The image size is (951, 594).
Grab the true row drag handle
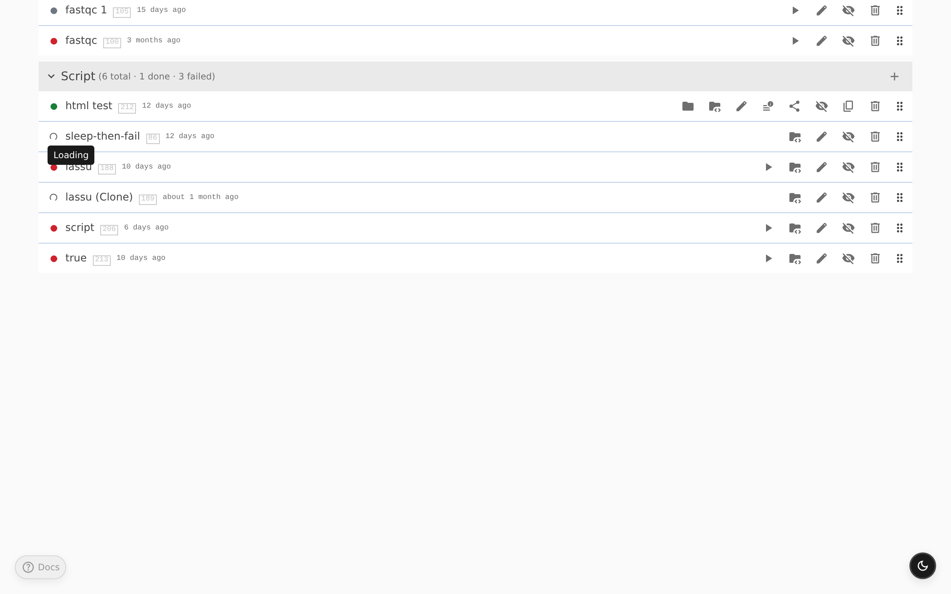click(899, 258)
